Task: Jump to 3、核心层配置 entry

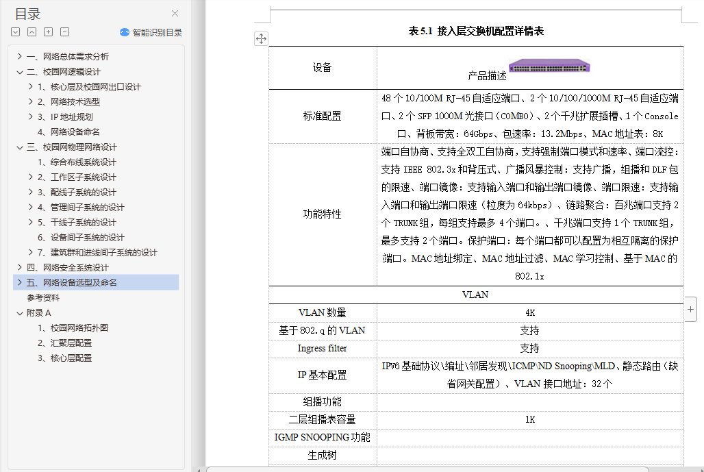Action: tap(64, 358)
